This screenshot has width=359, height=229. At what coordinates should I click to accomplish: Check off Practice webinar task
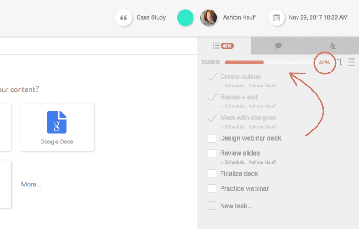click(x=212, y=189)
